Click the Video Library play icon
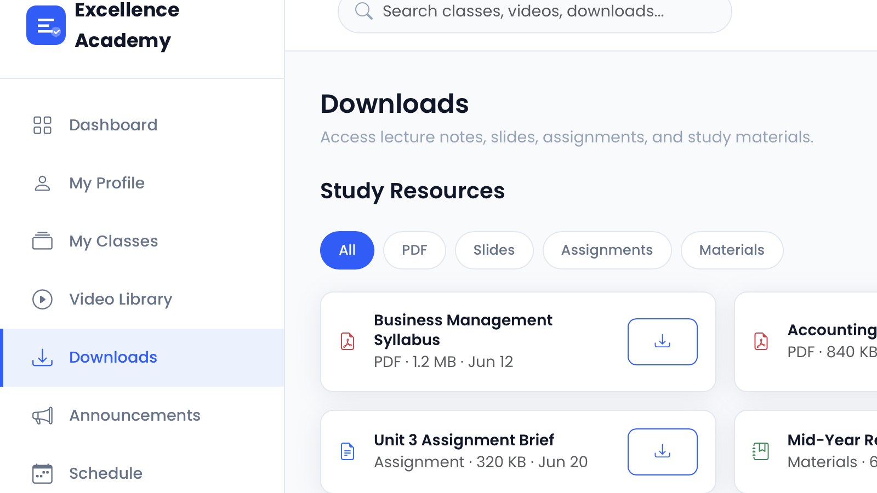 42,299
